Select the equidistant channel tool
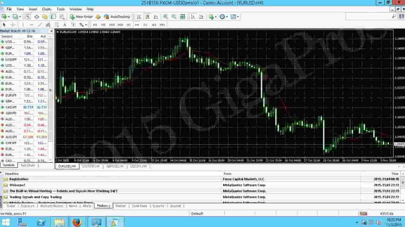 48,25
